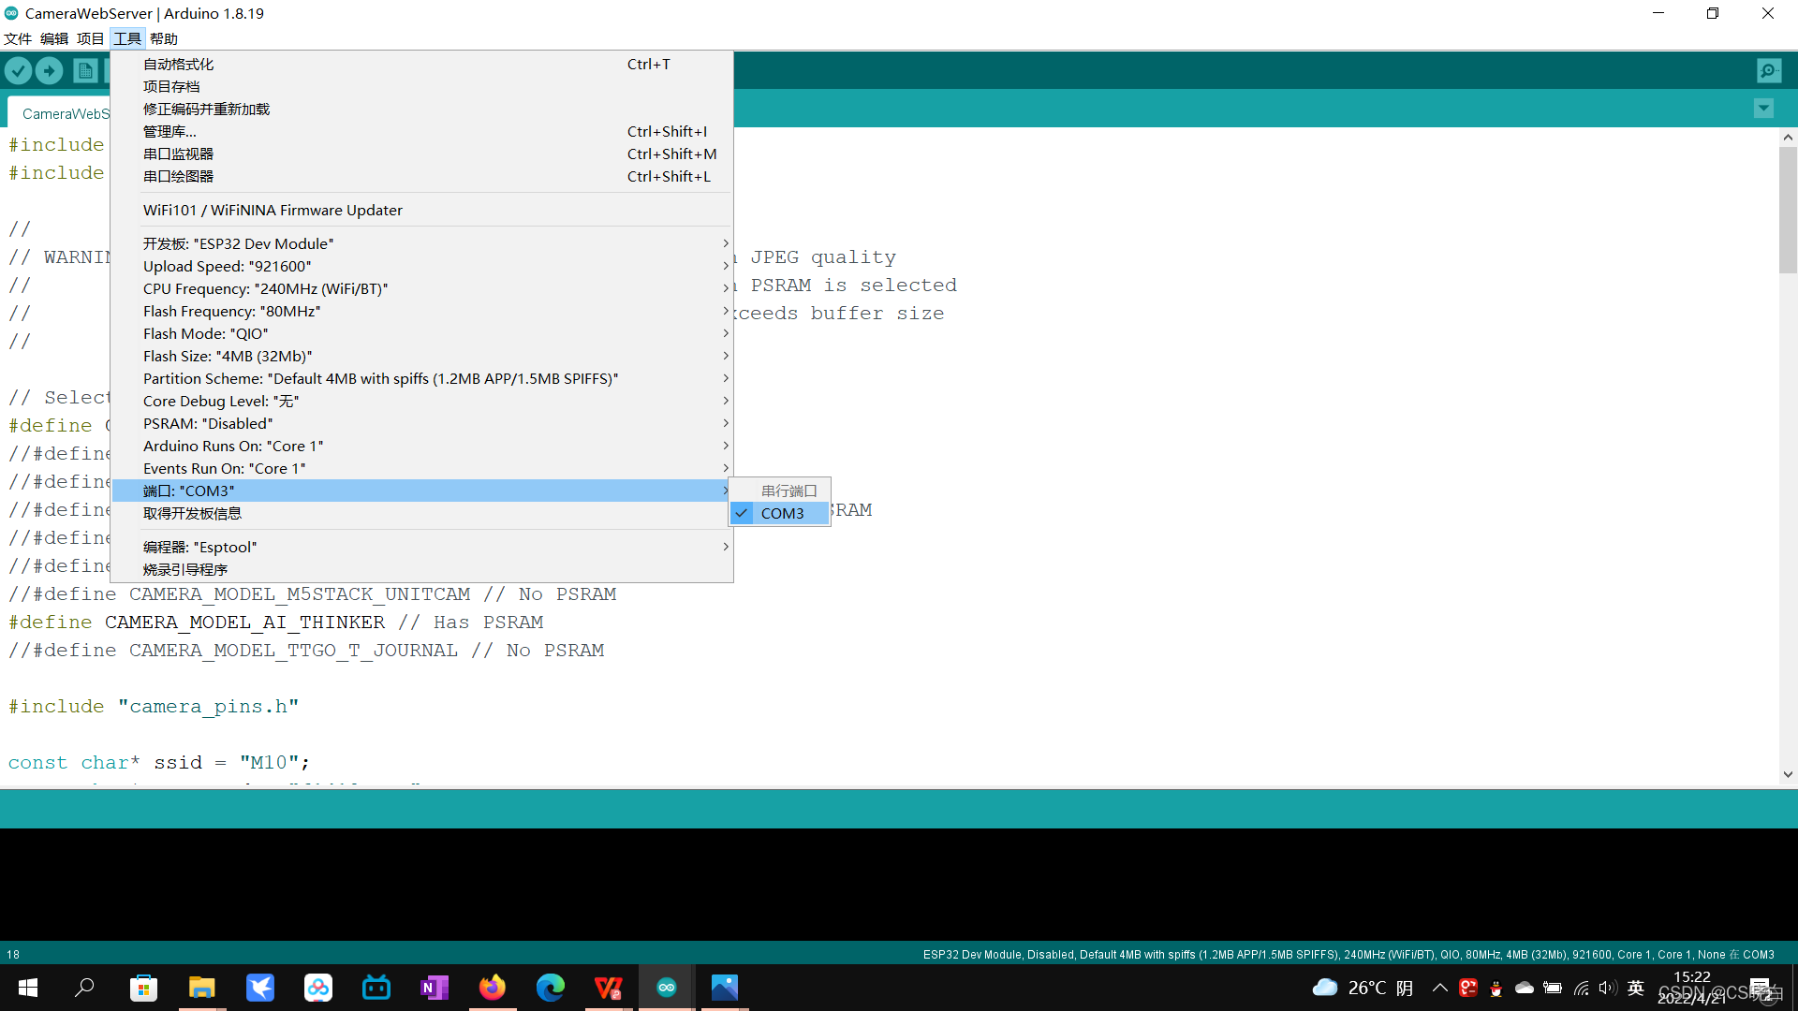Select 修正编码并重新加载 entry

pyautogui.click(x=421, y=109)
